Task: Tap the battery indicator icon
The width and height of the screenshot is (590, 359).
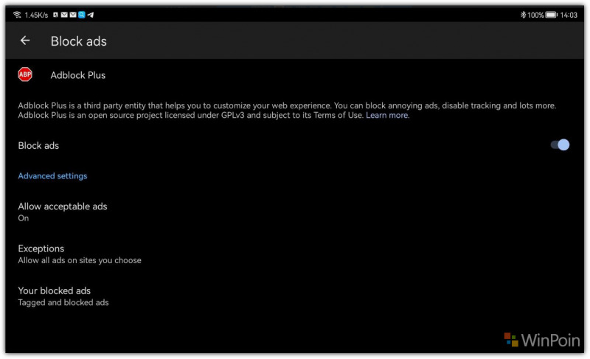Action: tap(551, 15)
